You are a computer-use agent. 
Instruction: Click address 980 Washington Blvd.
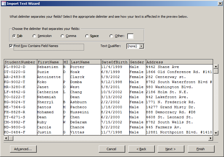pyautogui.click(x=170, y=87)
